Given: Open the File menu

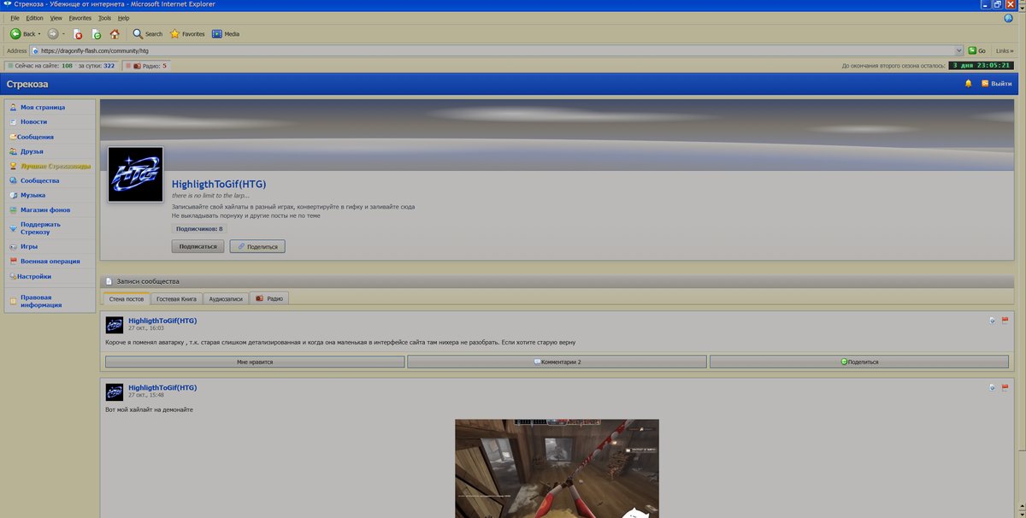Looking at the screenshot, I should click(x=15, y=17).
